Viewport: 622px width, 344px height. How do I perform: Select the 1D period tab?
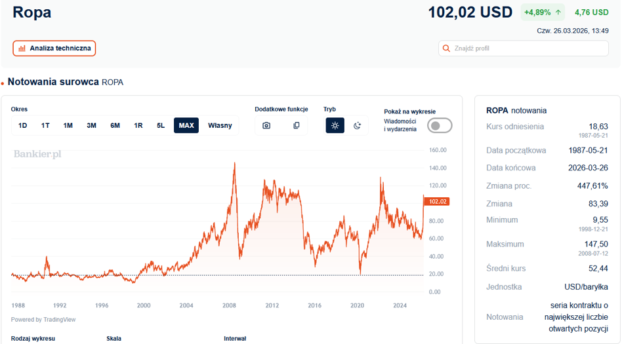coord(22,126)
